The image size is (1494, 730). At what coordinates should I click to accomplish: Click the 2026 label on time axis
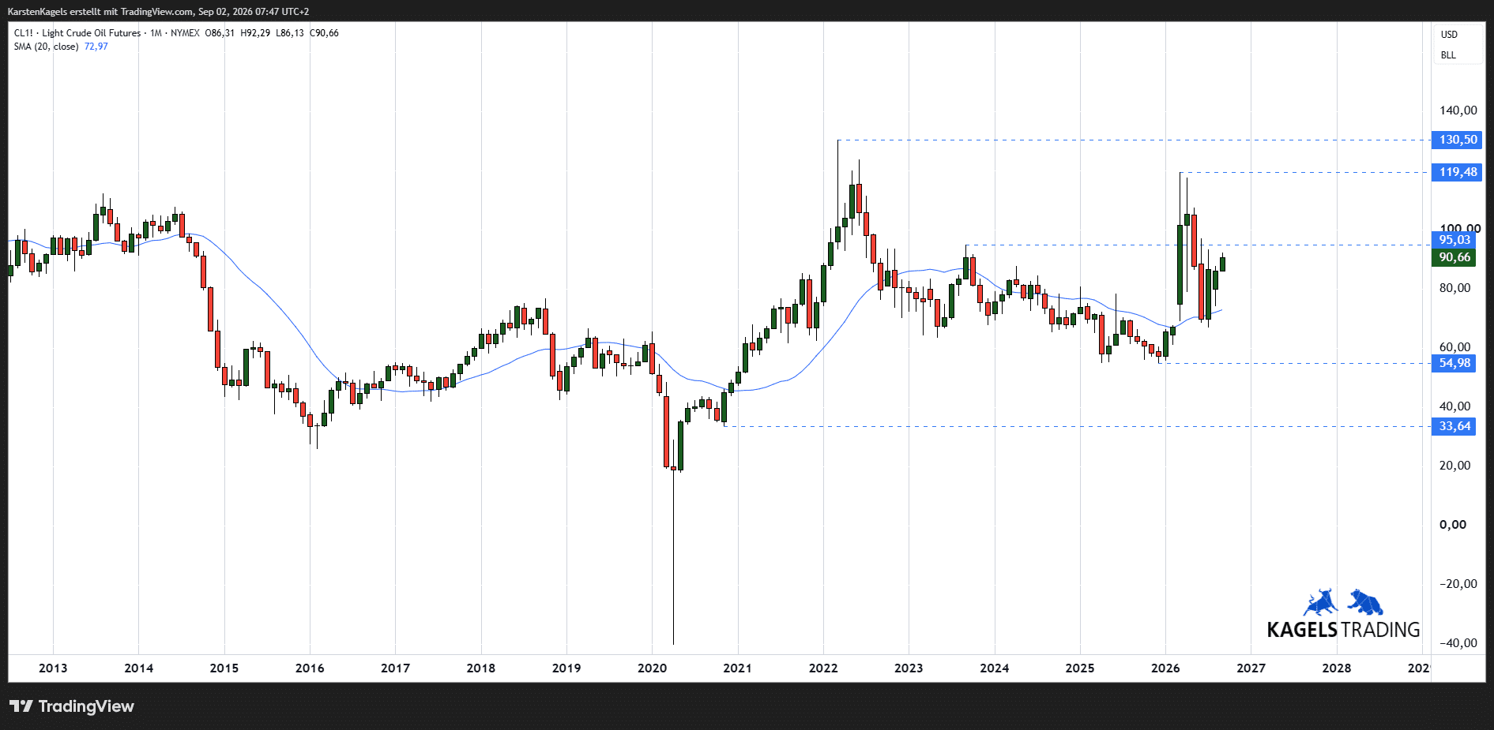1165,668
